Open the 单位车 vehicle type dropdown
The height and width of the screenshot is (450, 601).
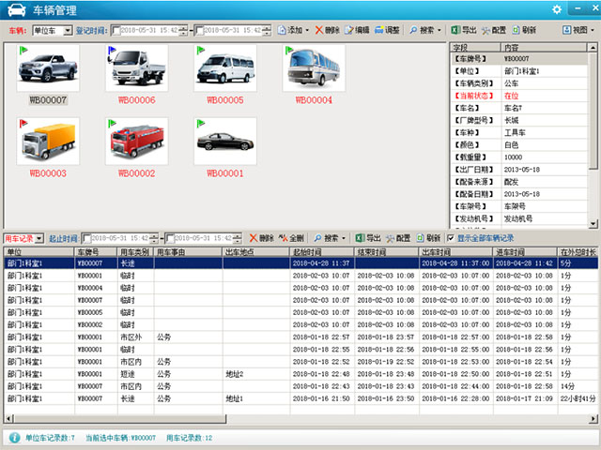point(67,31)
